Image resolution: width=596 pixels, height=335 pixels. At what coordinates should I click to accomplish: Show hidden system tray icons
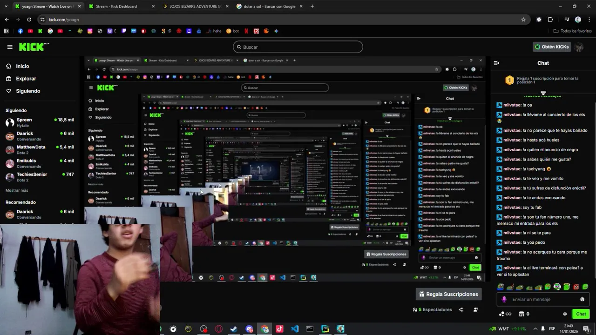click(535, 329)
